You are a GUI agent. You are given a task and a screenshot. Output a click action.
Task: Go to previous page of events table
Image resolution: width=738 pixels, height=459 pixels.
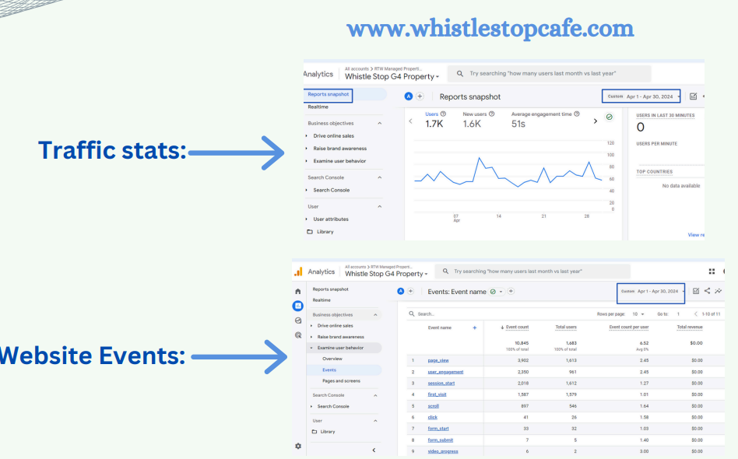pyautogui.click(x=696, y=314)
